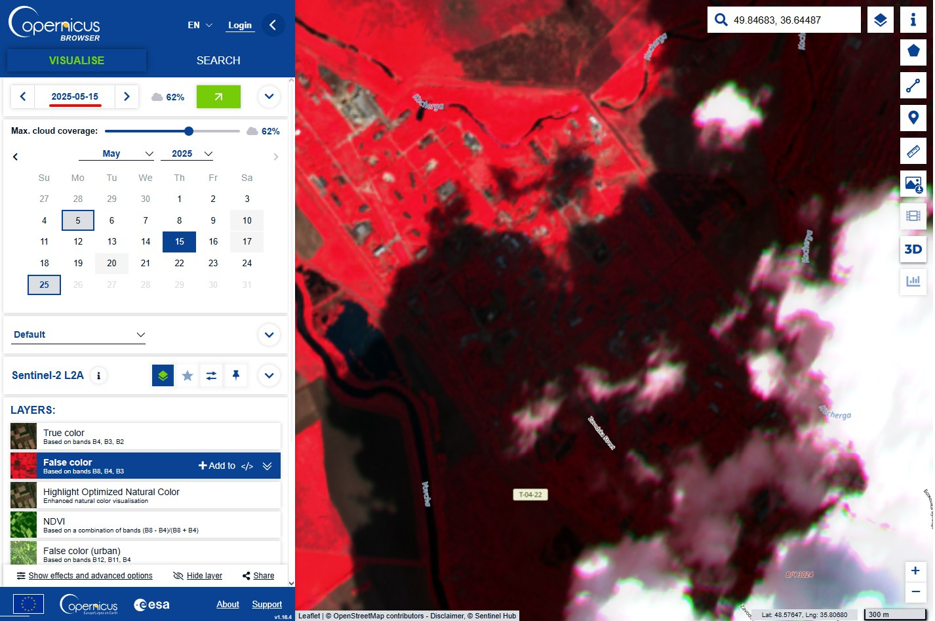Toggle the star highlights button
Viewport: 935px width, 621px height.
(x=188, y=376)
